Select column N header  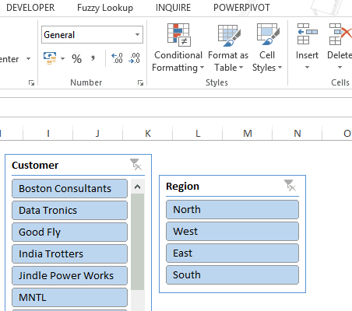tap(297, 133)
